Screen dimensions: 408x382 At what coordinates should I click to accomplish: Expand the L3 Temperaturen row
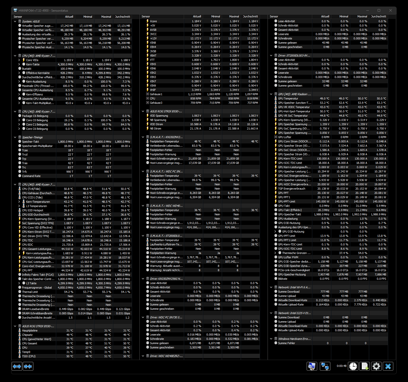[x=19, y=206]
